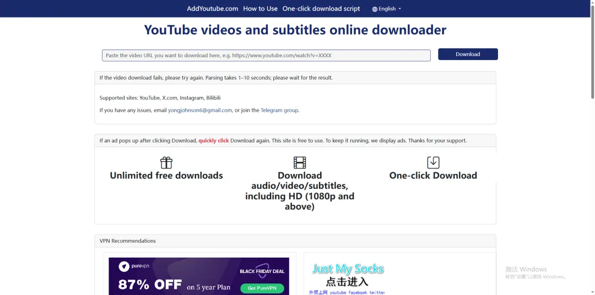Open the AddYoutube.com home link
The width and height of the screenshot is (595, 295).
[x=213, y=9]
